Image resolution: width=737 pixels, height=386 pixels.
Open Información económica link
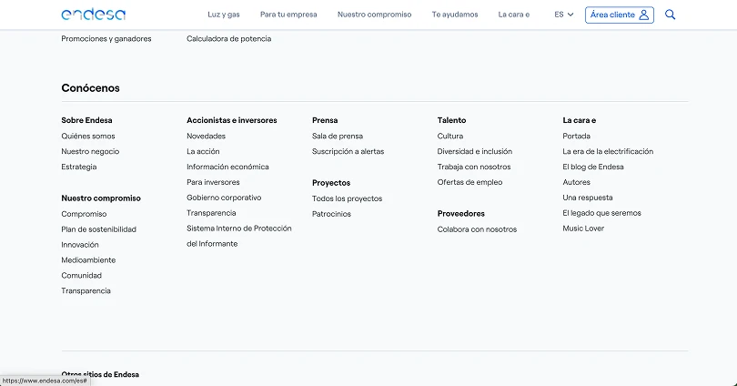[x=227, y=167]
